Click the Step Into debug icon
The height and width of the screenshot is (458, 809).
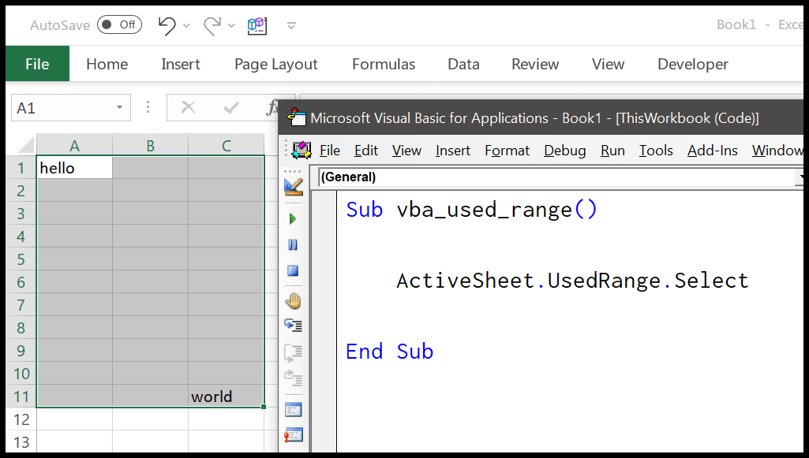tap(294, 325)
